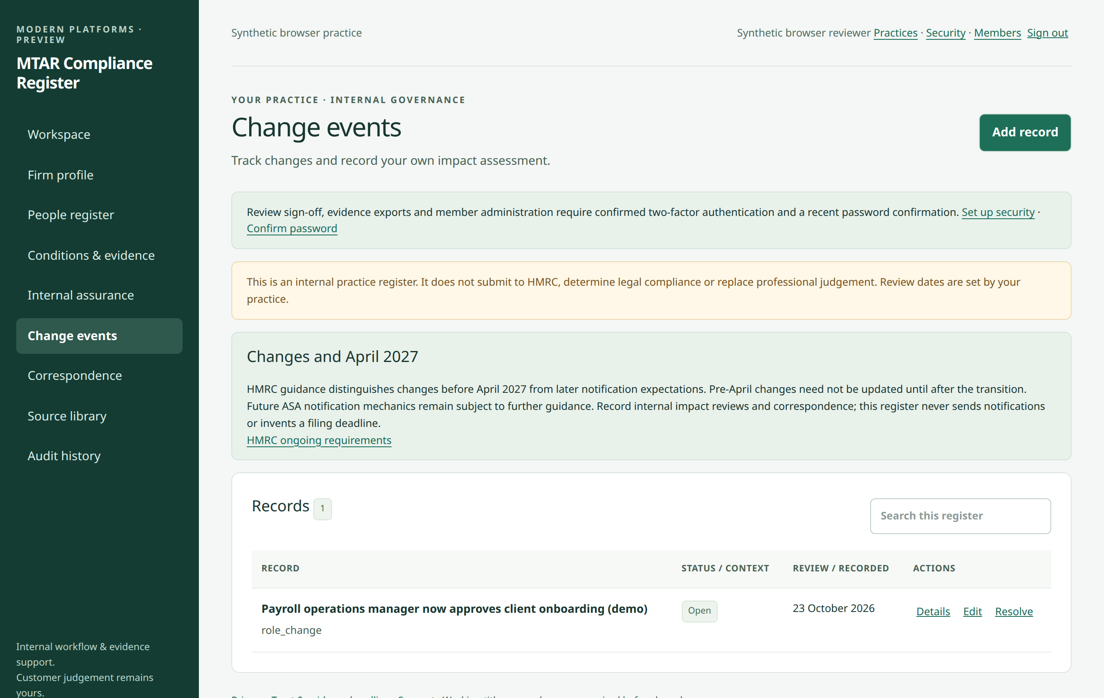Select Conditions & evidence in sidebar

coord(99,255)
